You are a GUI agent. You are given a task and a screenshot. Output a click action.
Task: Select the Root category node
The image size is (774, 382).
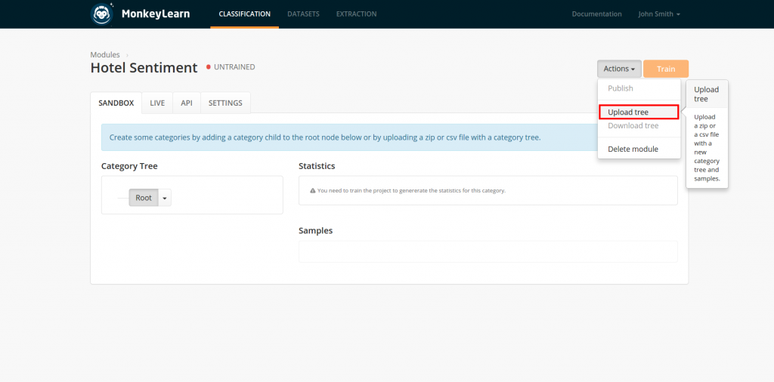pos(144,198)
